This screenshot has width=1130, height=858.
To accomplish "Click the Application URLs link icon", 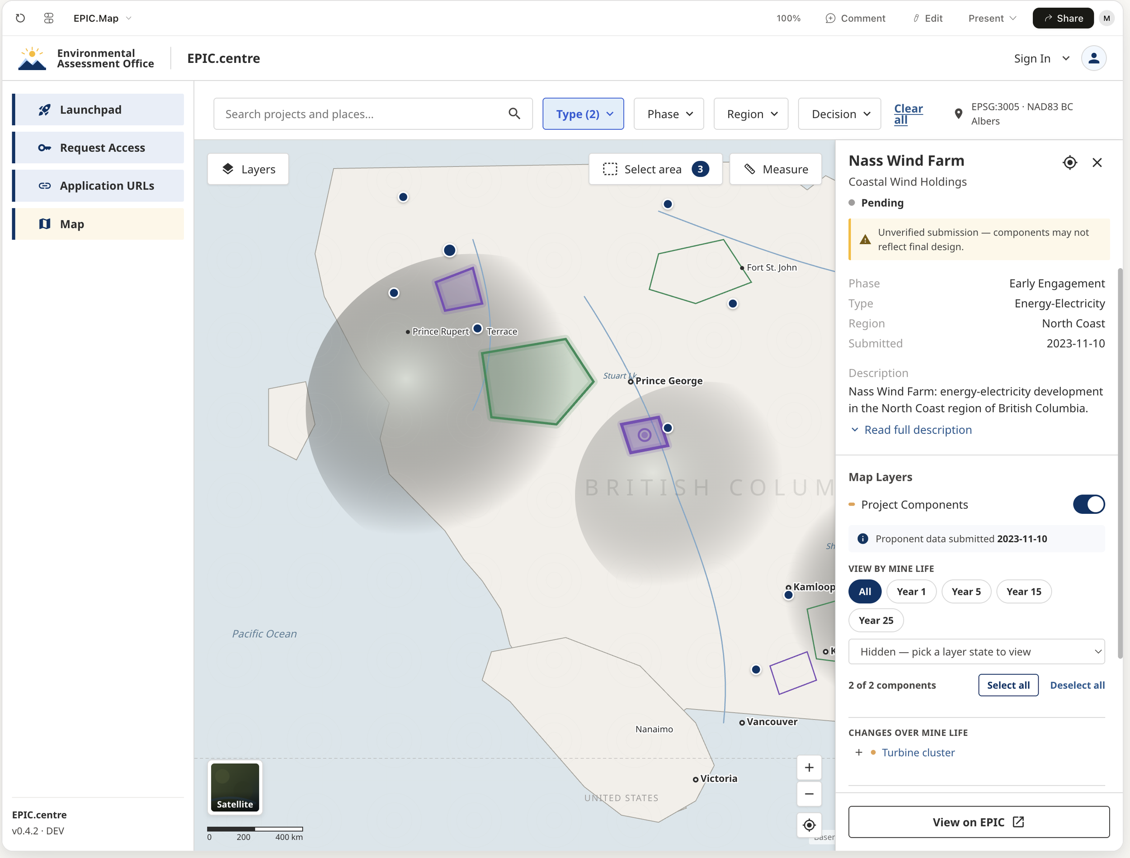I will pyautogui.click(x=44, y=185).
